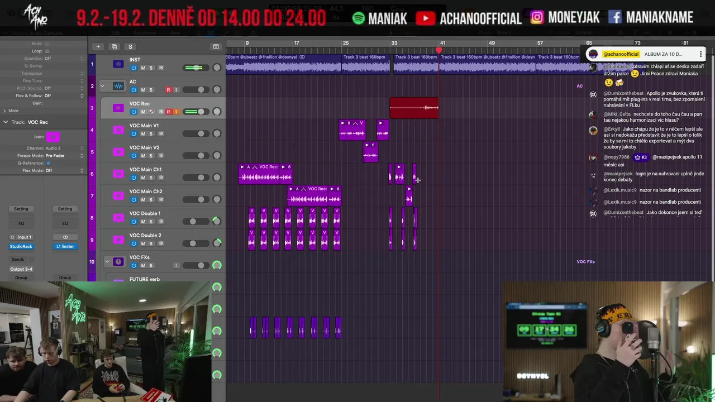Click the @achanoofficial chat name badge
Viewport: 715px width, 402px height.
point(621,54)
